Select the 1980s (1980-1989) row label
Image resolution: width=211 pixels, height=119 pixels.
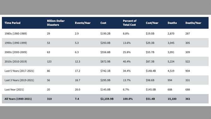[x=16, y=34]
